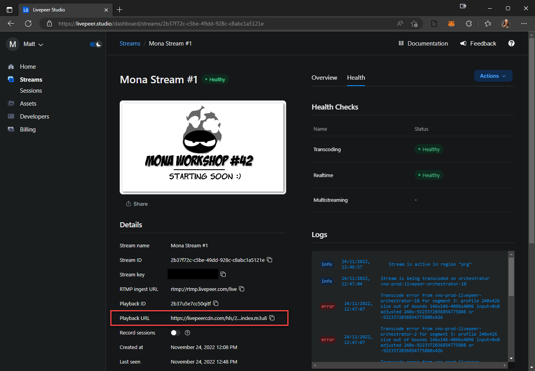Image resolution: width=535 pixels, height=371 pixels.
Task: Click the Streams sidebar icon
Action: [11, 79]
